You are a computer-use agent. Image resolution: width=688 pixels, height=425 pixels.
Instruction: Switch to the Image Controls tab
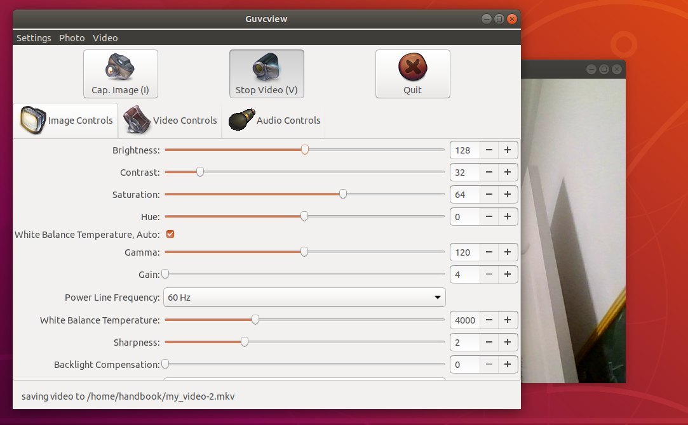point(66,120)
